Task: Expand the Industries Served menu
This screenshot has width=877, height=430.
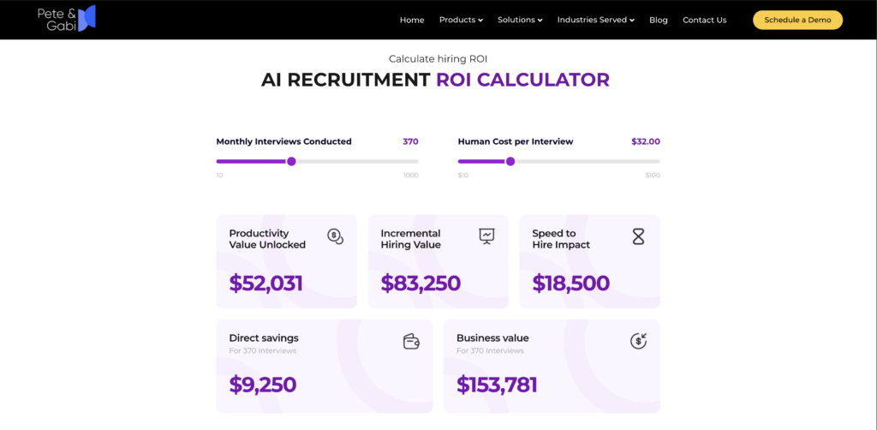Action: (x=596, y=21)
